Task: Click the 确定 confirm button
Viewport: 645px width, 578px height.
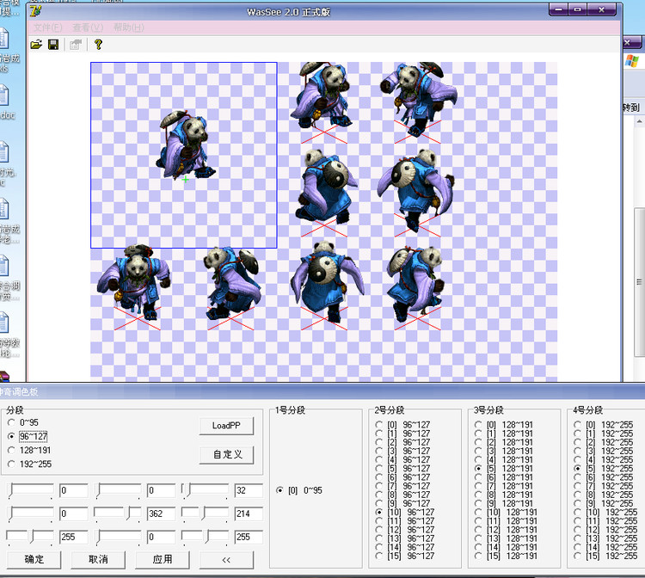Action: (x=35, y=559)
